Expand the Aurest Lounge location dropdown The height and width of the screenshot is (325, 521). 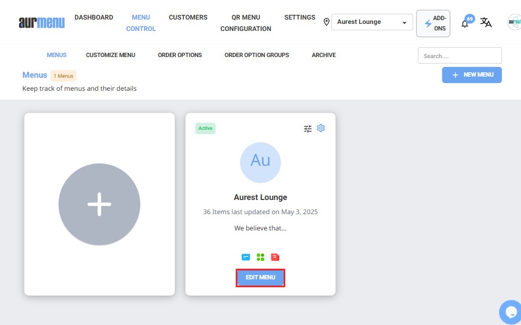click(x=372, y=22)
